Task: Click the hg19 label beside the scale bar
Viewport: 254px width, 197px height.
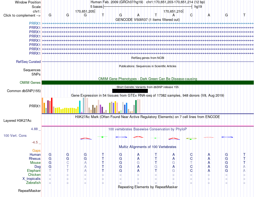Action: tap(198, 7)
